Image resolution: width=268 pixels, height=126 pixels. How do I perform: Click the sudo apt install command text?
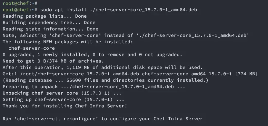(x=119, y=10)
